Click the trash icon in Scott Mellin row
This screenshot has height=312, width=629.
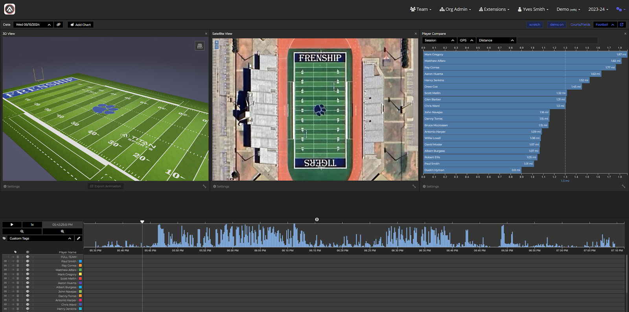click(x=18, y=279)
